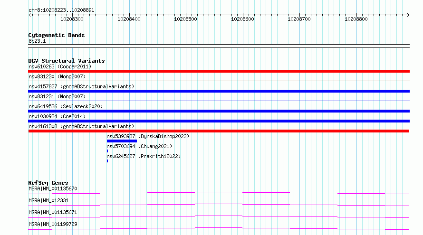
Task: Click the RefSeq Genes track heading
Action: point(48,183)
